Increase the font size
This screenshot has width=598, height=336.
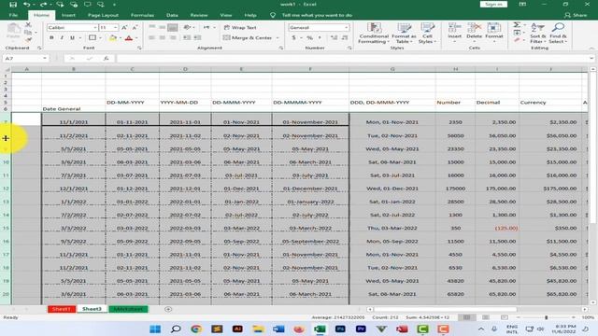click(x=124, y=27)
